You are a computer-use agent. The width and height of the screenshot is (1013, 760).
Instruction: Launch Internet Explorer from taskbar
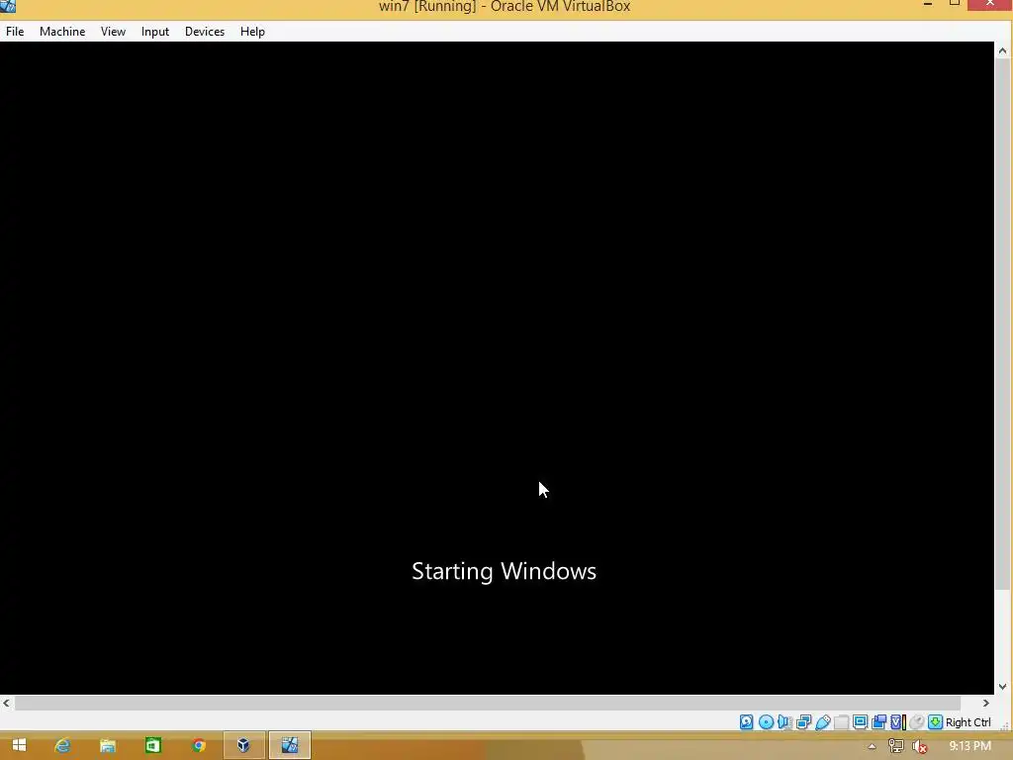pos(62,745)
